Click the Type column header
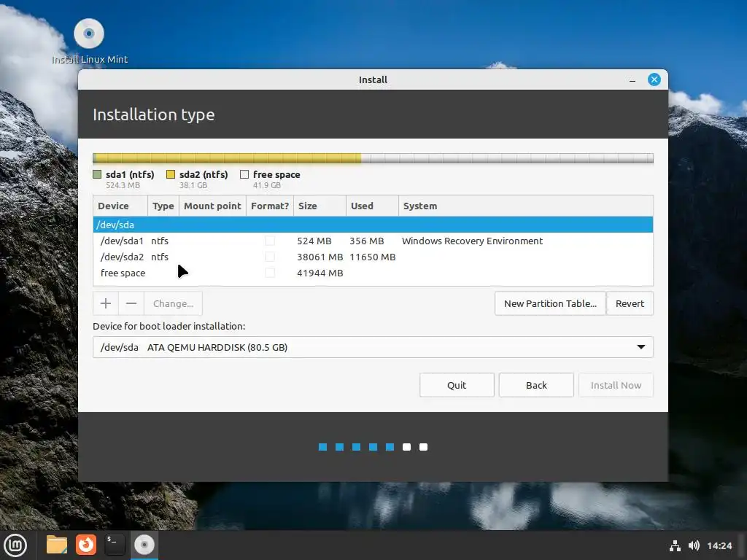Screen dimensions: 747x560 163,206
